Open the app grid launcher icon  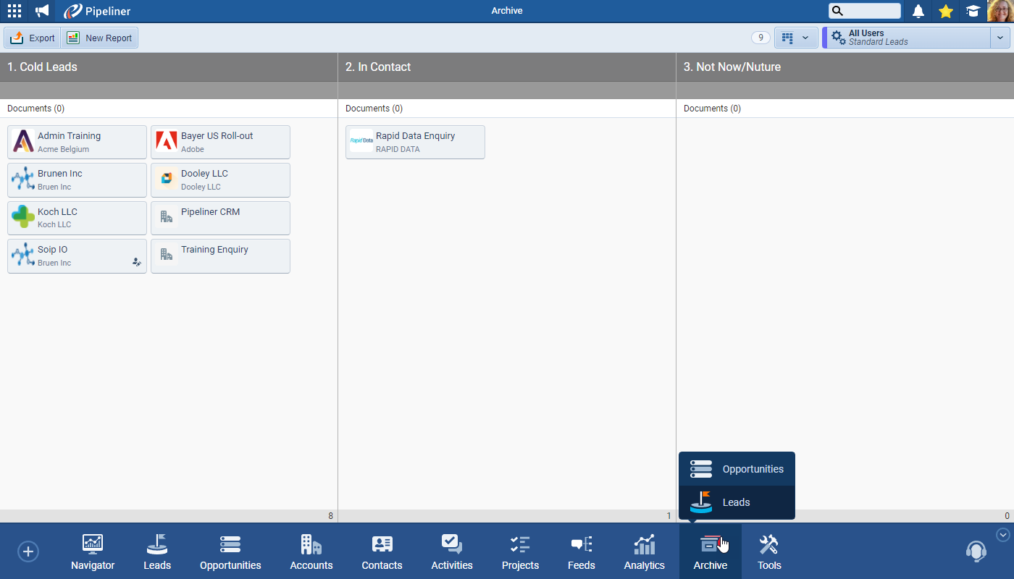pyautogui.click(x=14, y=11)
